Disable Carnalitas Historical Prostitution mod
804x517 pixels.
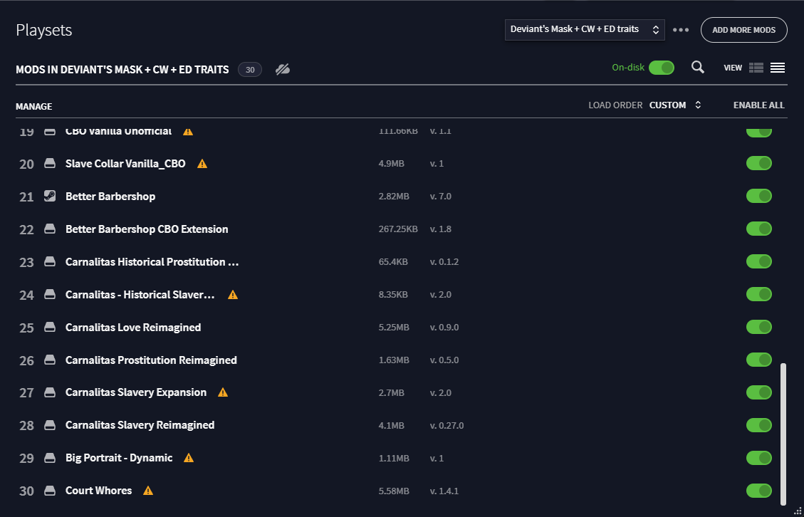coord(759,261)
